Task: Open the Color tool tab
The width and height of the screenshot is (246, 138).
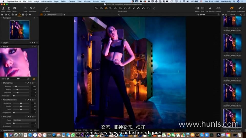Action: [x=13, y=15]
